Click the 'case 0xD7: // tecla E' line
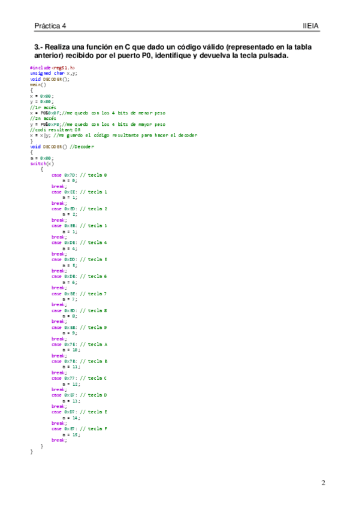 click(79, 412)
